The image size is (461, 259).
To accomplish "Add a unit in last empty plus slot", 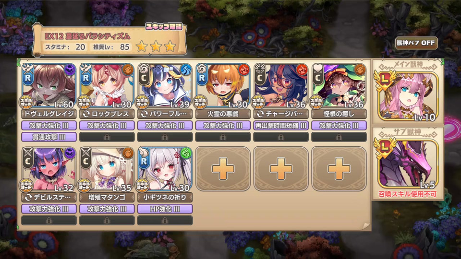I will [x=339, y=169].
